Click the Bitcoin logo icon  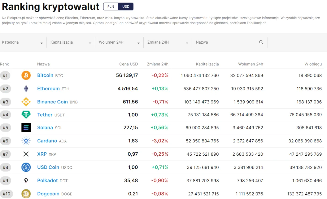tap(26, 75)
